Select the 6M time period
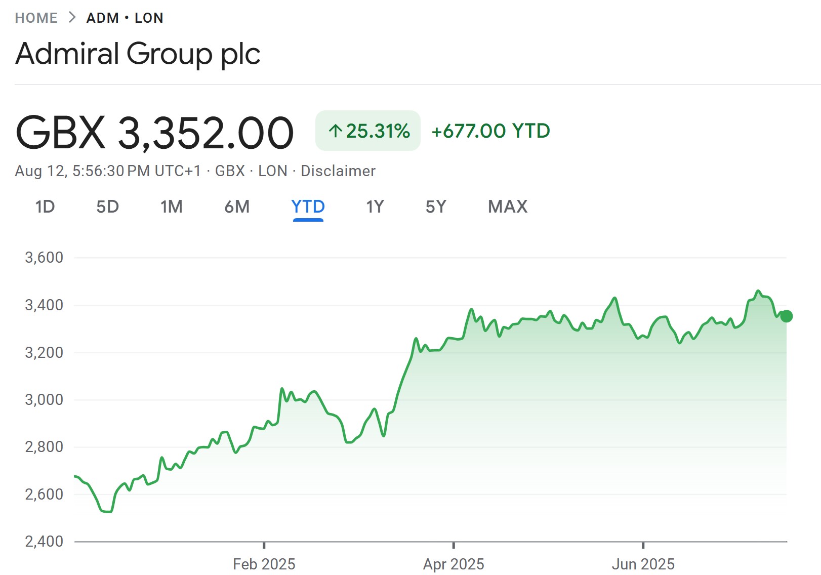Viewport: 821px width, 575px height. 236,207
